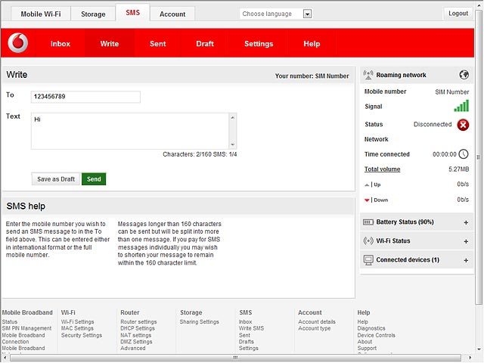484x363 pixels.
Task: Open the footer Support link
Action: tap(367, 348)
